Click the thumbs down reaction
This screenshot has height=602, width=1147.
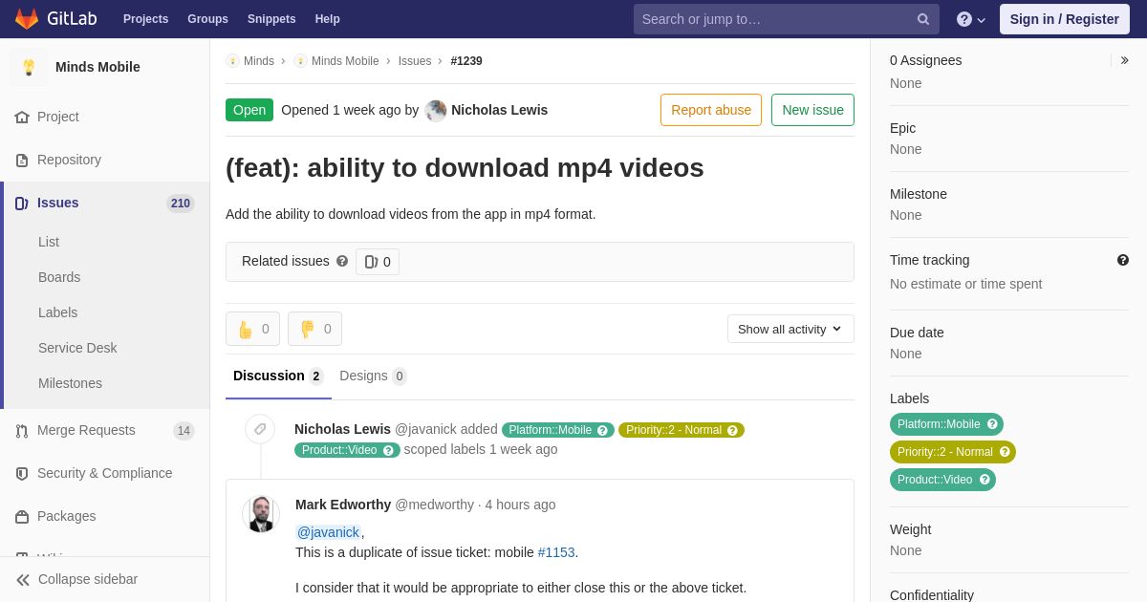[x=314, y=329]
